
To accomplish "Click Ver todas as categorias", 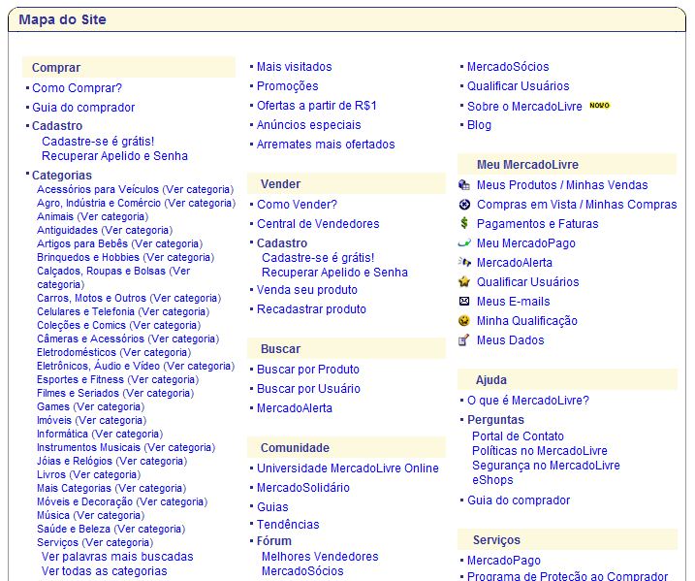I will 104,570.
